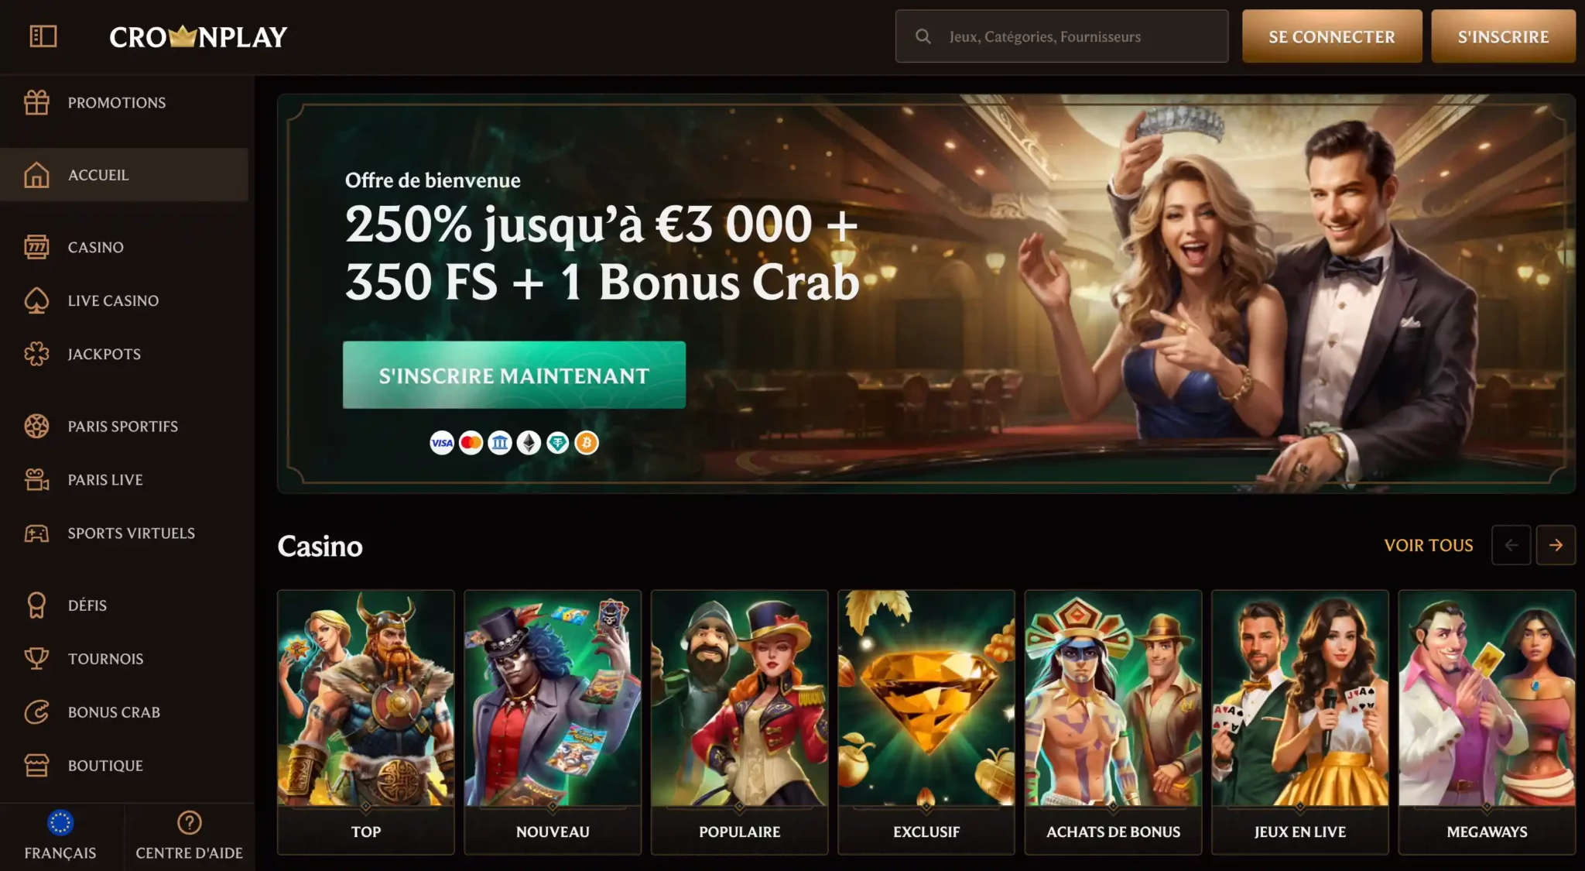The height and width of the screenshot is (871, 1585).
Task: Select the Paris Sportifs ball icon
Action: pos(36,426)
